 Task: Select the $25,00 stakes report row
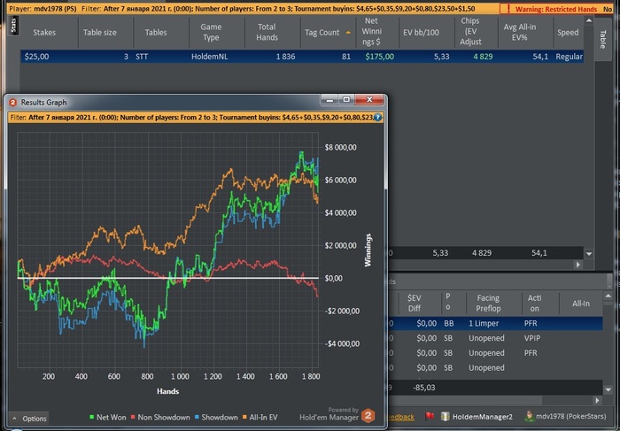coord(302,57)
